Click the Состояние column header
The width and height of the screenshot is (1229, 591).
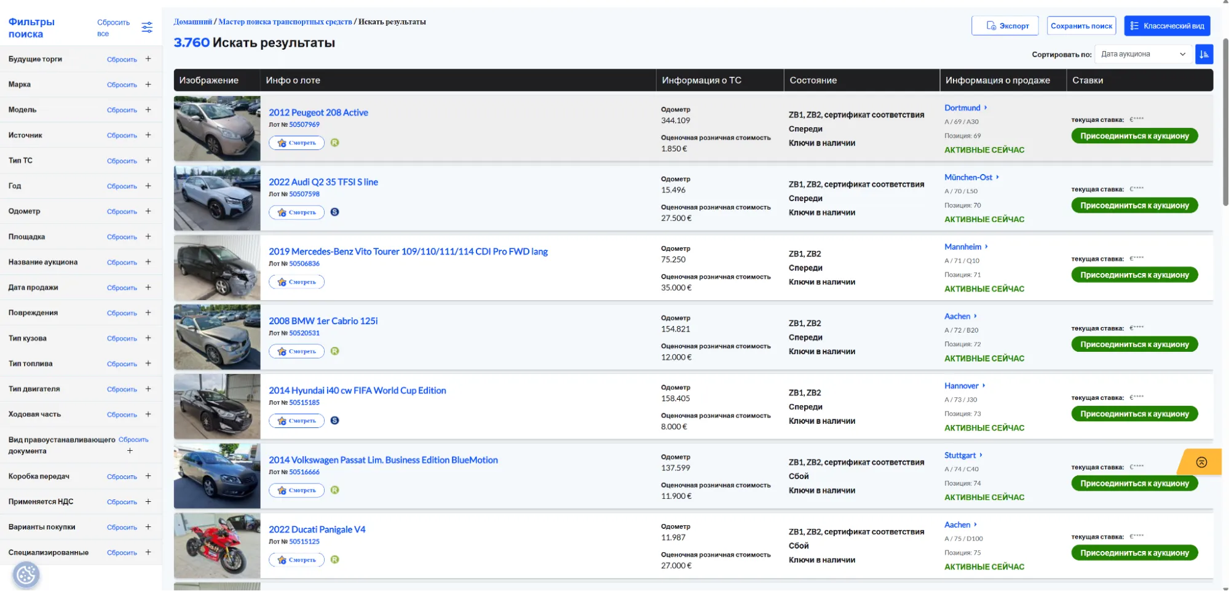813,81
